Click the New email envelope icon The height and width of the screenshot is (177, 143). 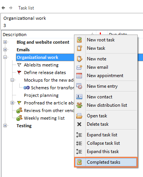tap(79, 67)
